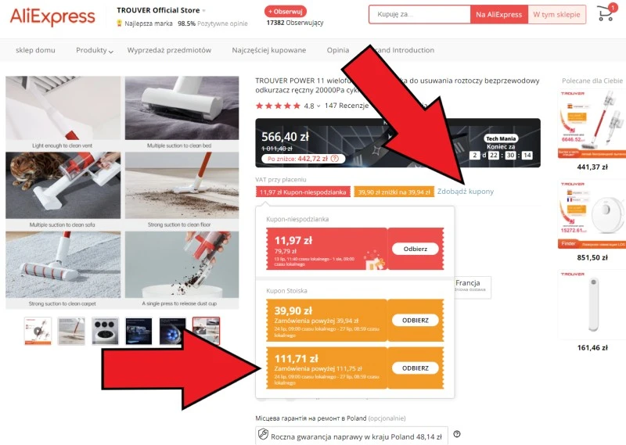Follow the store with Obserwuj button
Image resolution: width=626 pixels, height=445 pixels.
[286, 12]
